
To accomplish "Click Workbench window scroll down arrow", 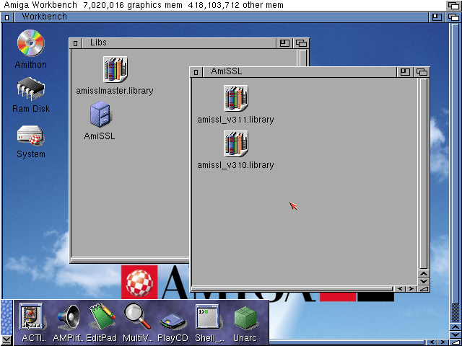I will [x=456, y=334].
